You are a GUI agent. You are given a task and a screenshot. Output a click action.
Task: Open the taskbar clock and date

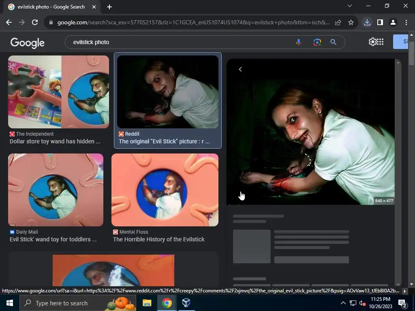click(x=381, y=303)
